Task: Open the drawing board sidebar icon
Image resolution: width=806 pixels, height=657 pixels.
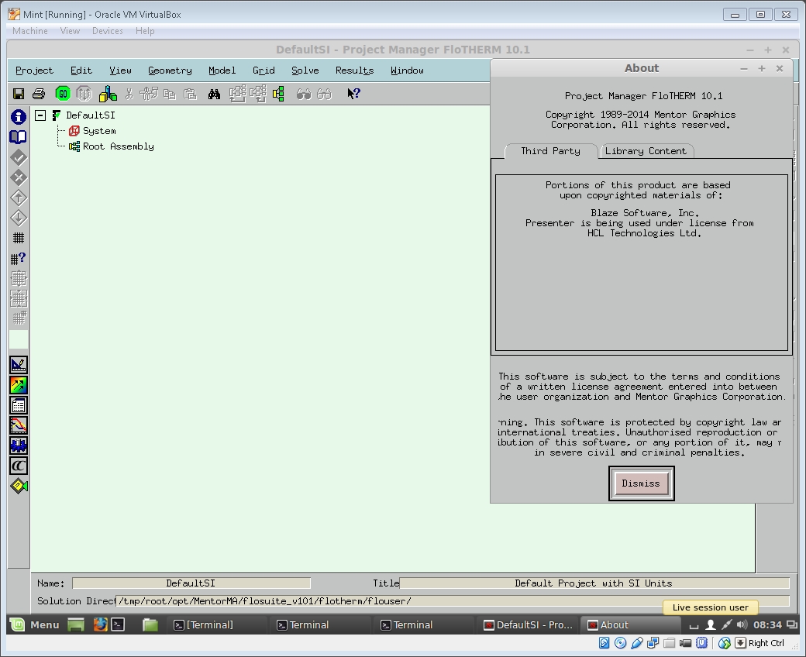Action: 19,365
